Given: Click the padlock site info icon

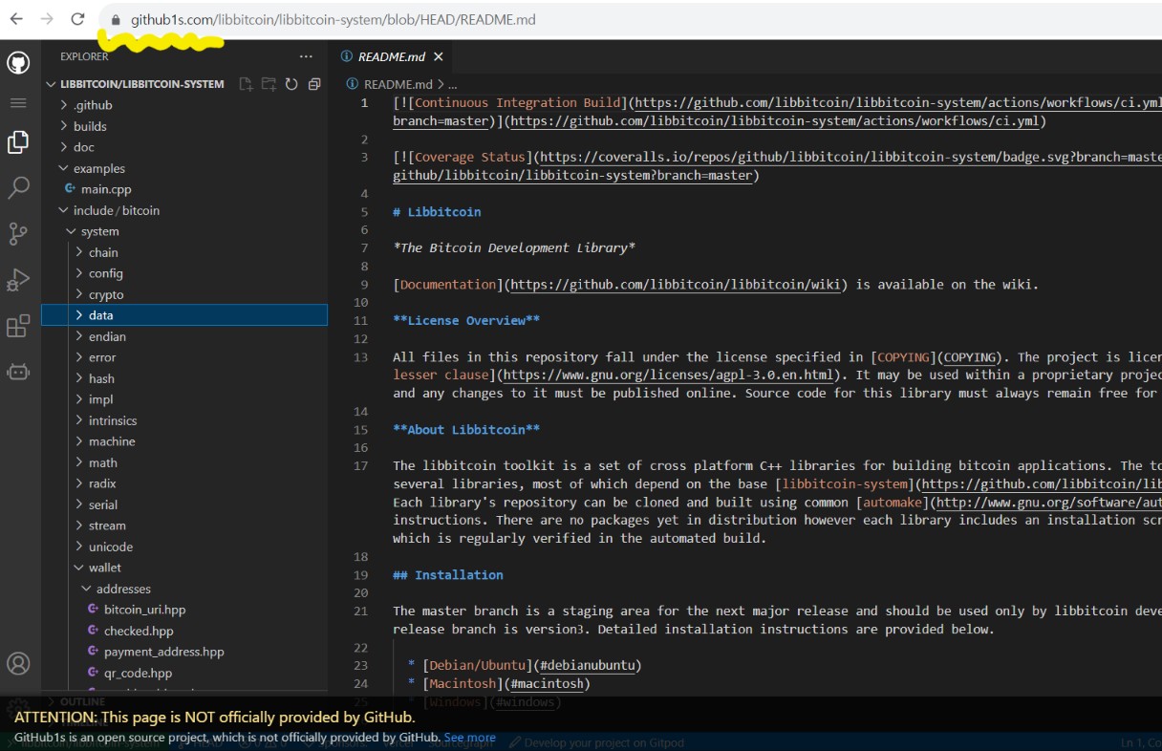Looking at the screenshot, I should tap(116, 19).
